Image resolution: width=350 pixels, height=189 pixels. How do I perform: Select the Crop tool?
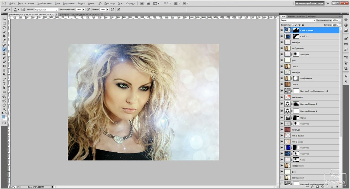(x=4, y=36)
